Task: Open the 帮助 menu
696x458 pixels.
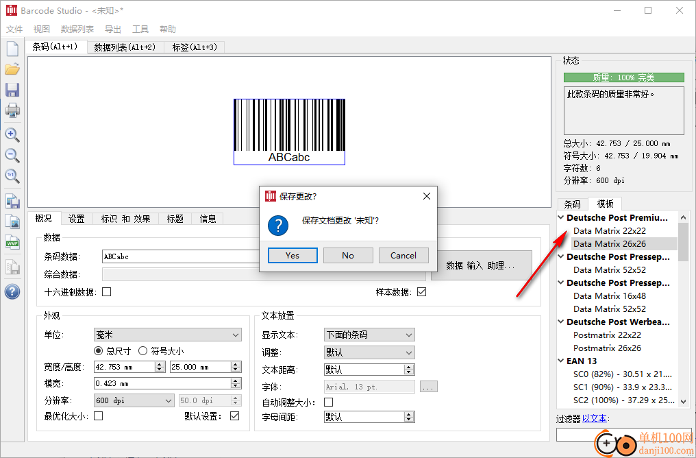Action: (168, 29)
